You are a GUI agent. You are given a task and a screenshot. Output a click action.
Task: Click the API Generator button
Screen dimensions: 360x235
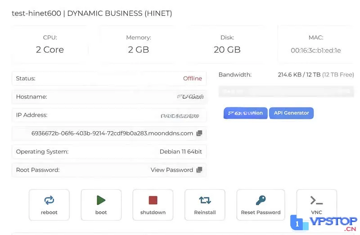(x=291, y=113)
